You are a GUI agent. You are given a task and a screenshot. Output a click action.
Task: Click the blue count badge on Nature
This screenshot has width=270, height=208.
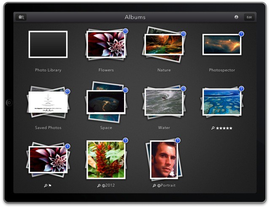coord(183,34)
